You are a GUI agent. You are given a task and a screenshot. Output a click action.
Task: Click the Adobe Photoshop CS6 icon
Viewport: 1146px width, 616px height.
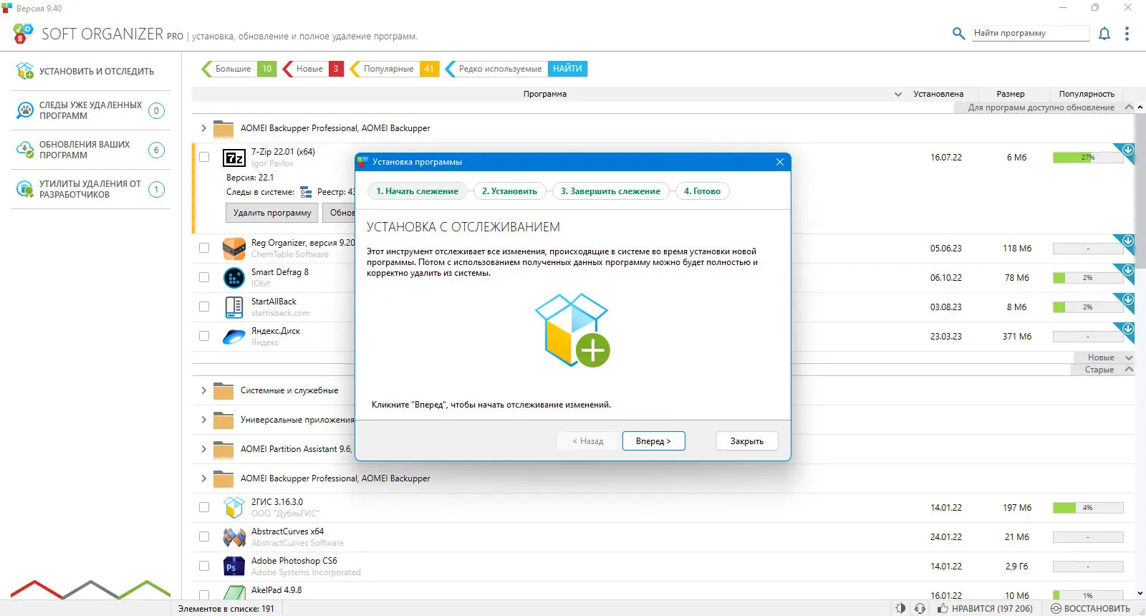click(234, 567)
